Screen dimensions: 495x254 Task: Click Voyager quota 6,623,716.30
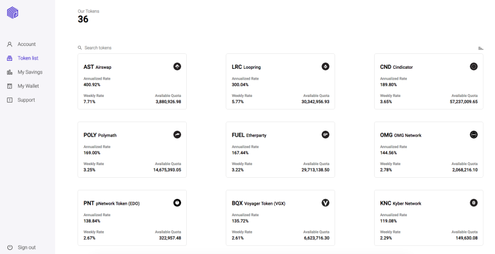tap(317, 238)
